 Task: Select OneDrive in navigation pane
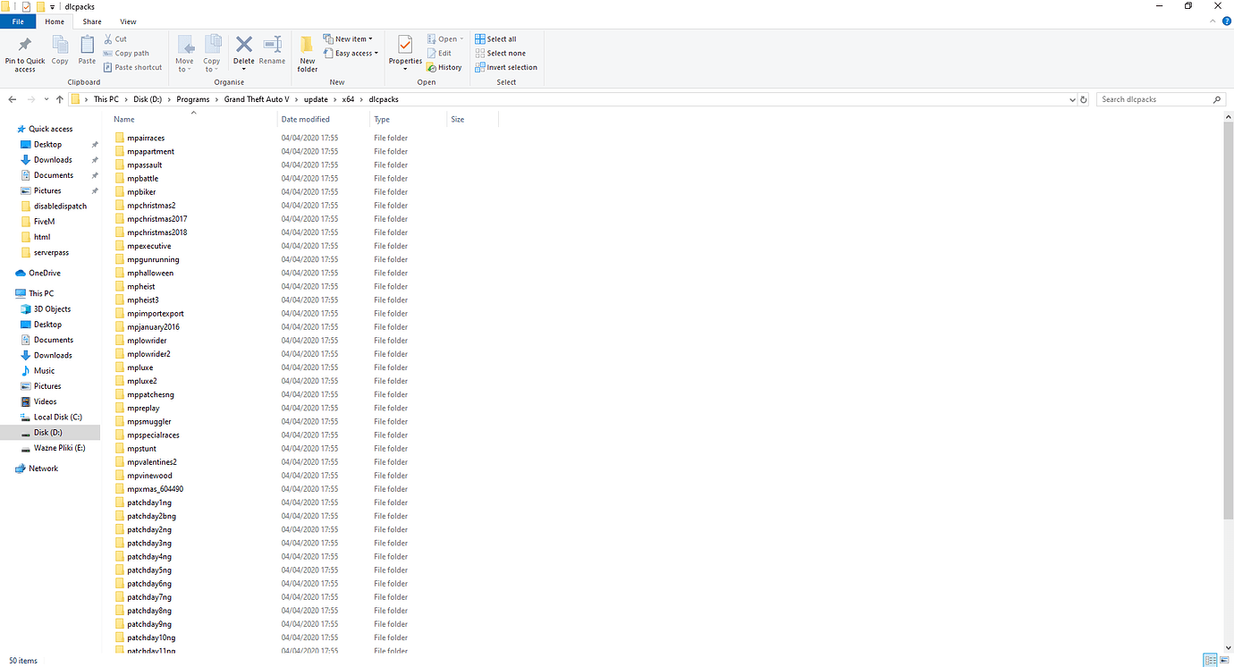click(x=45, y=274)
